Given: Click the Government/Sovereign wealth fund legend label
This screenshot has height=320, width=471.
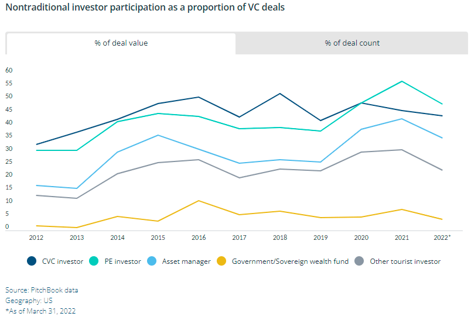Looking at the screenshot, I should tap(290, 261).
